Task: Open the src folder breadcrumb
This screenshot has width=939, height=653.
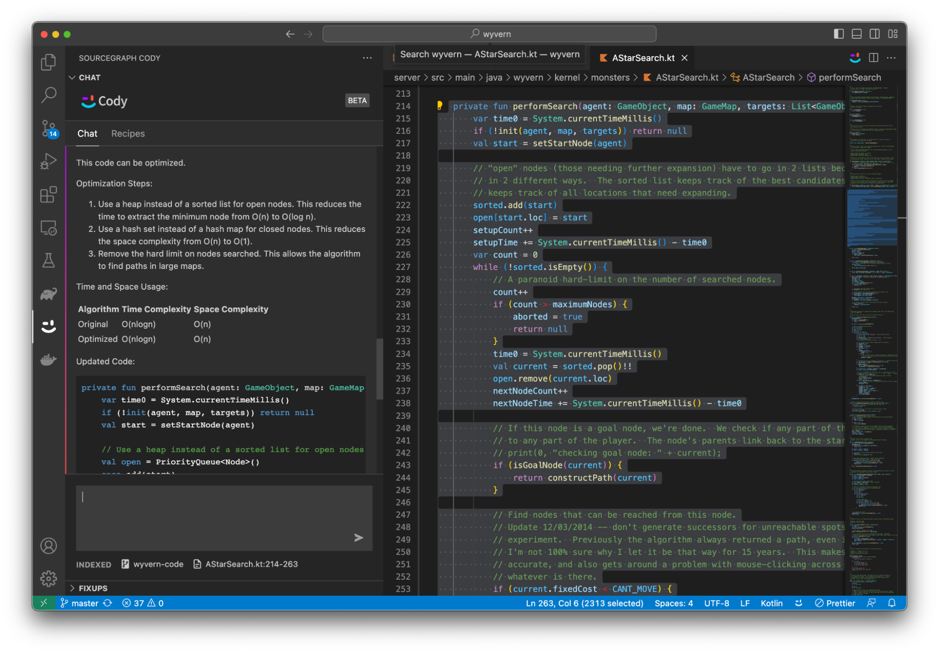Action: click(437, 77)
